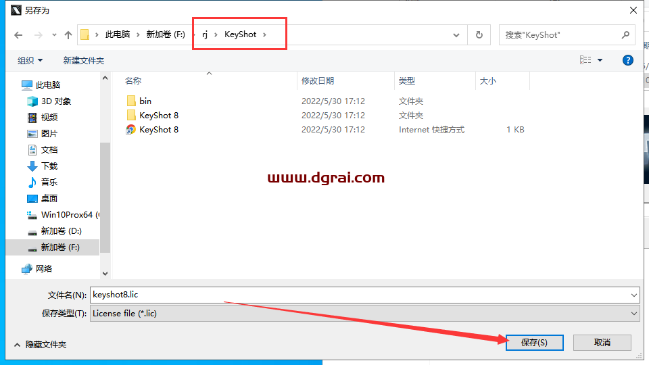Click the view layout icon
This screenshot has height=365, width=649.
(x=585, y=60)
